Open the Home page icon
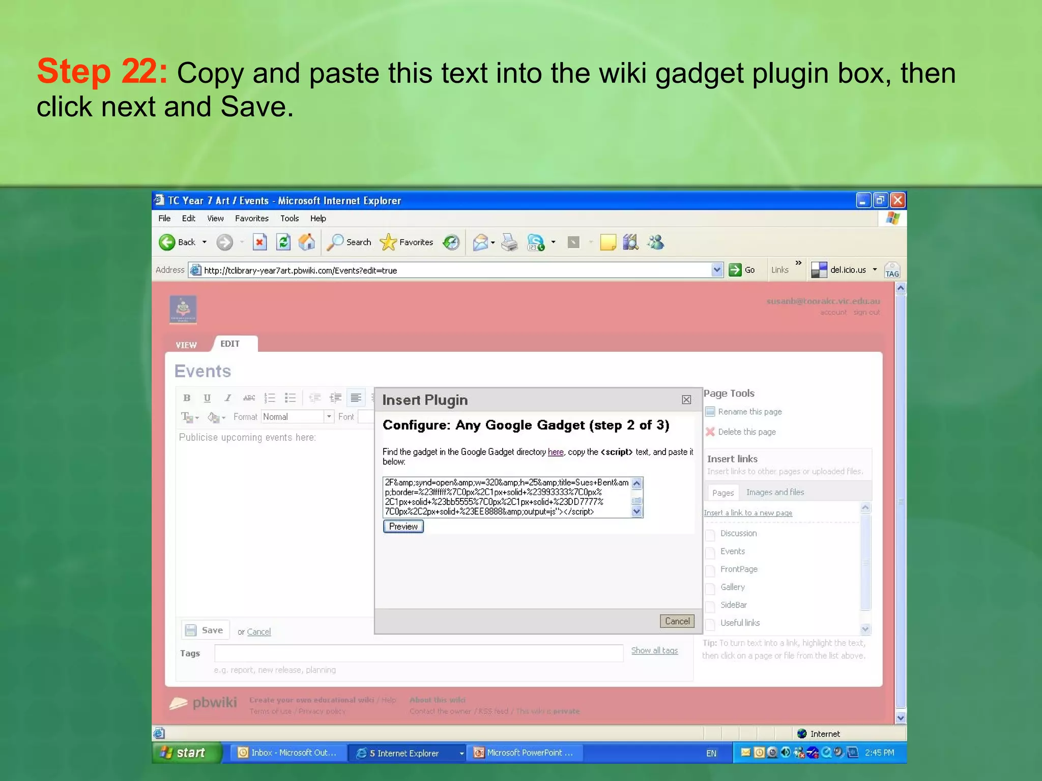The width and height of the screenshot is (1042, 781). click(x=306, y=242)
